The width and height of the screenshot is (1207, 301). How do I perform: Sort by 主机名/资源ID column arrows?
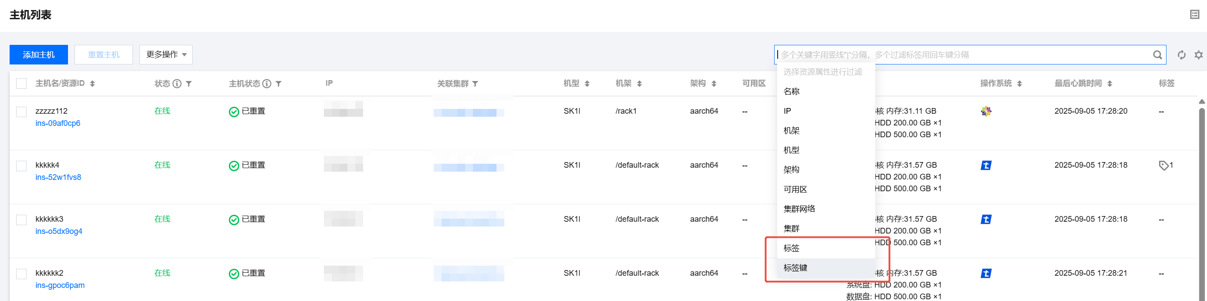click(92, 84)
